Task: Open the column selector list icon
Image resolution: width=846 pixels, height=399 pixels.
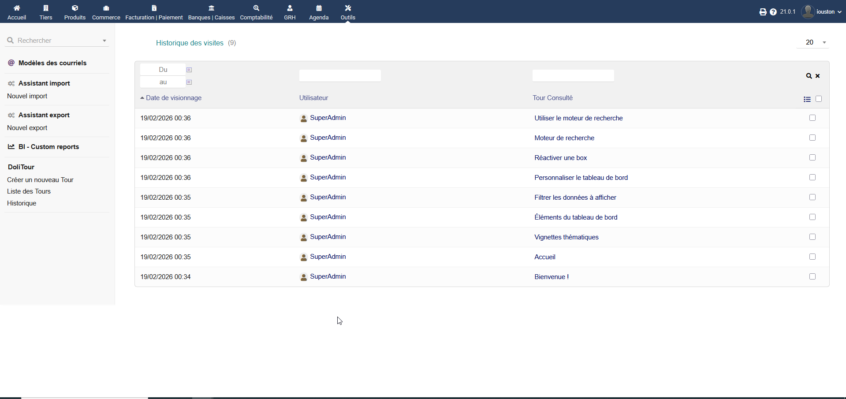Action: click(x=807, y=99)
